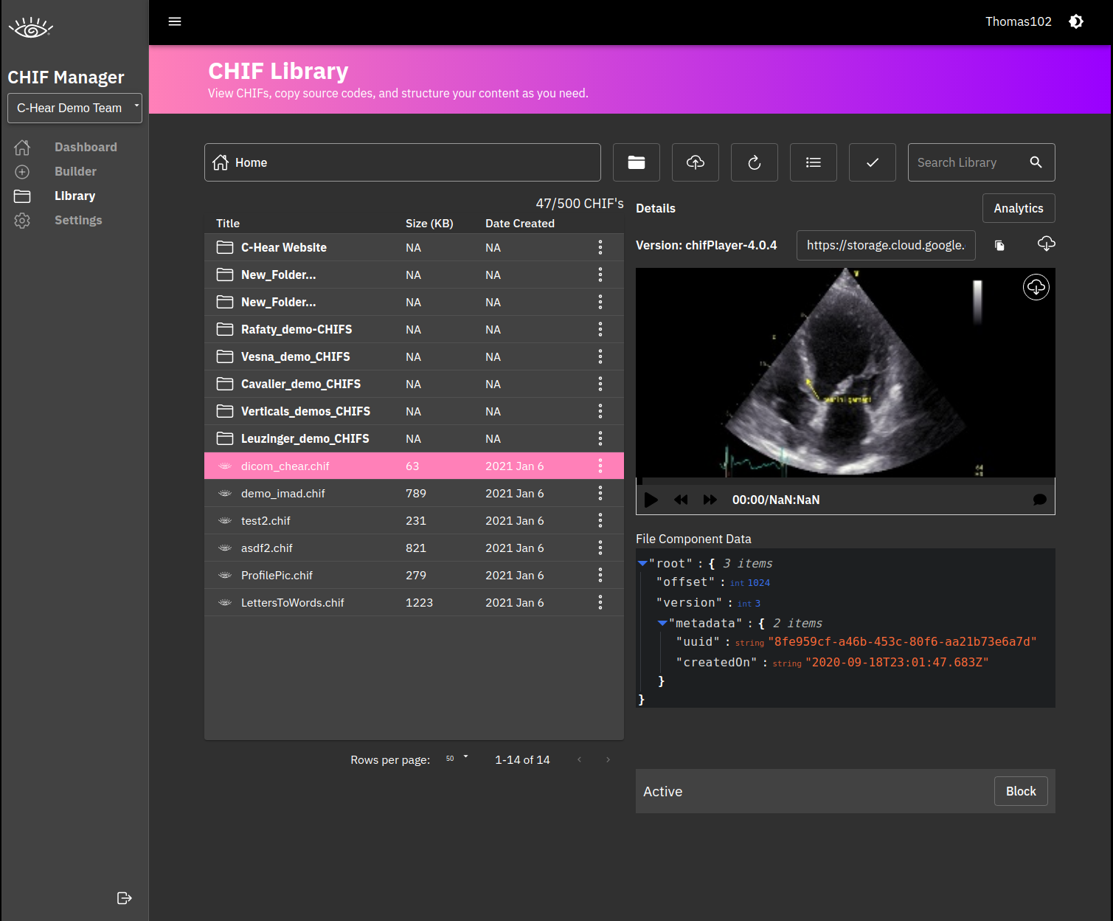The width and height of the screenshot is (1113, 921).
Task: Create new folder via folder toolbar button
Action: (637, 162)
